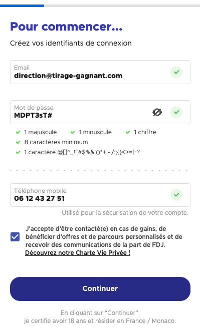This screenshot has height=332, width=200.
Task: Toggle password visibility eye icon
Action: (157, 112)
